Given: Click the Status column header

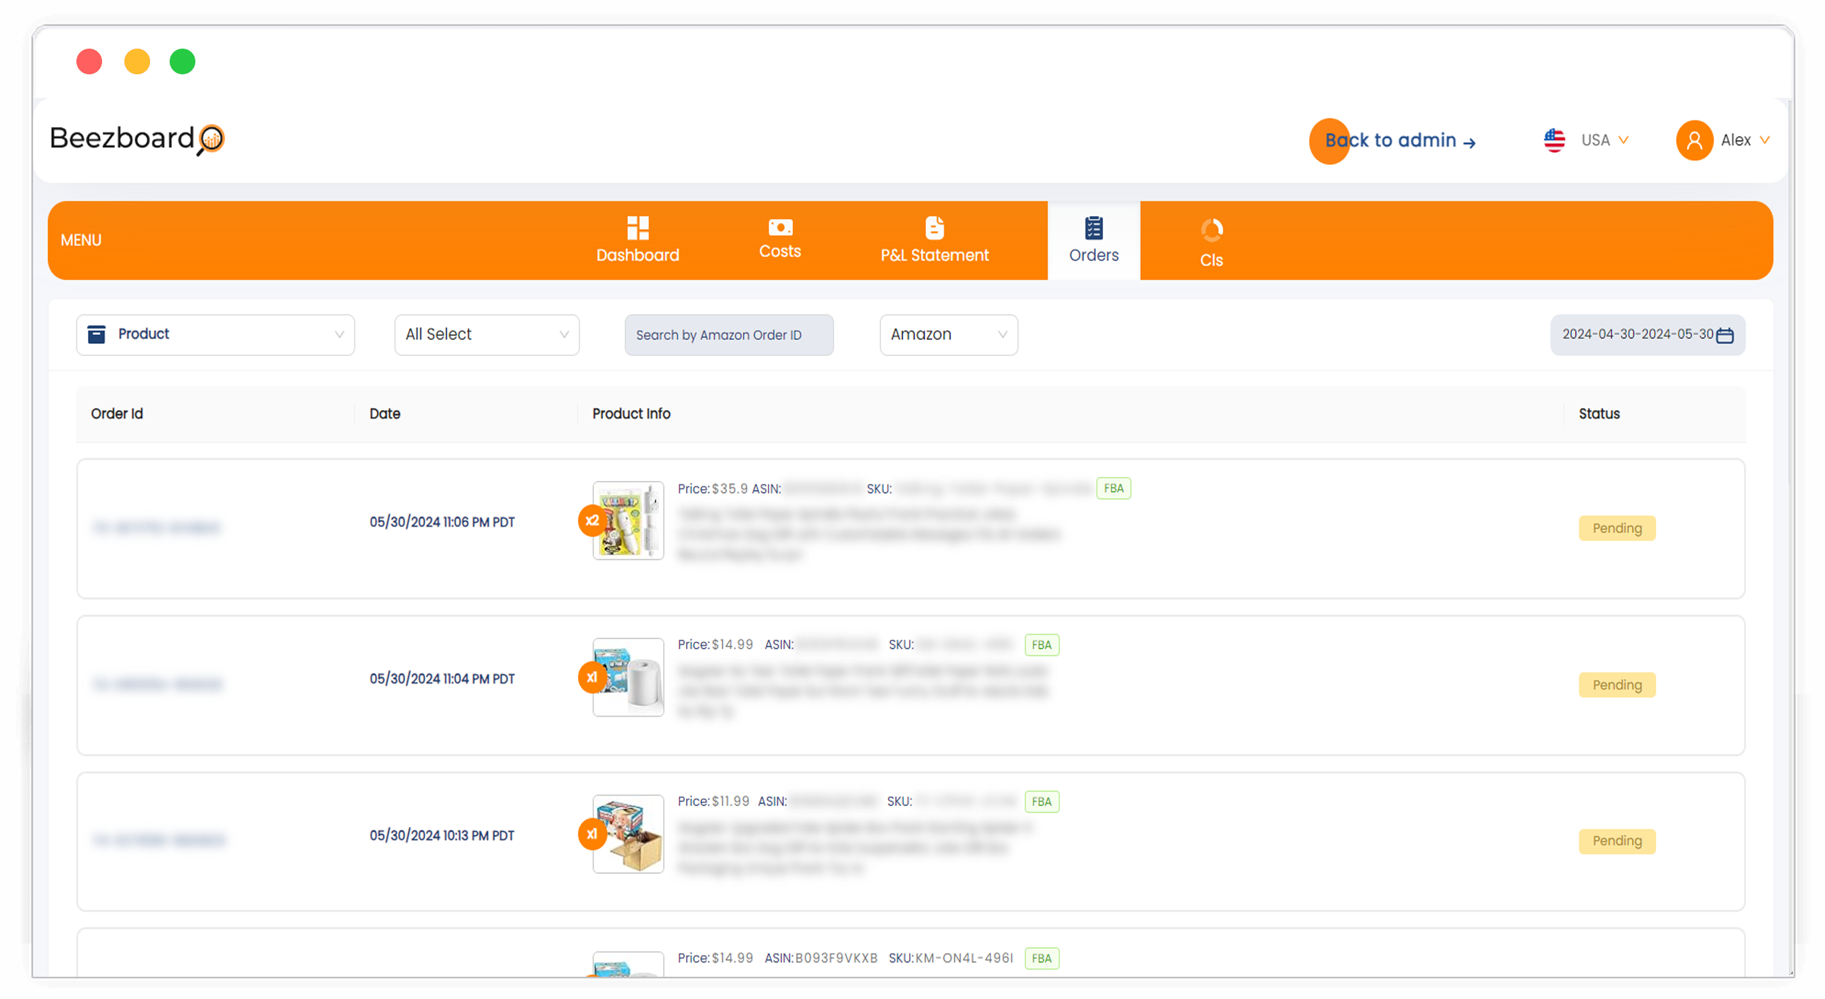Looking at the screenshot, I should (x=1599, y=413).
